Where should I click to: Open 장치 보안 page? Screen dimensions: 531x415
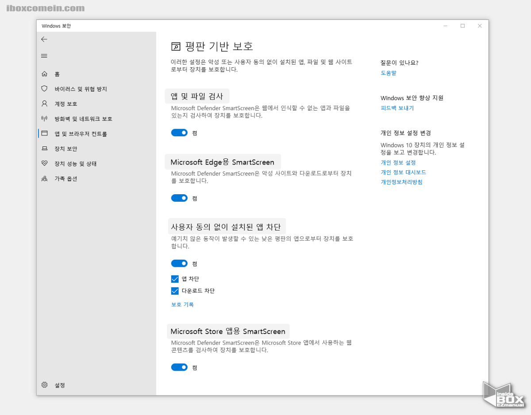click(66, 149)
